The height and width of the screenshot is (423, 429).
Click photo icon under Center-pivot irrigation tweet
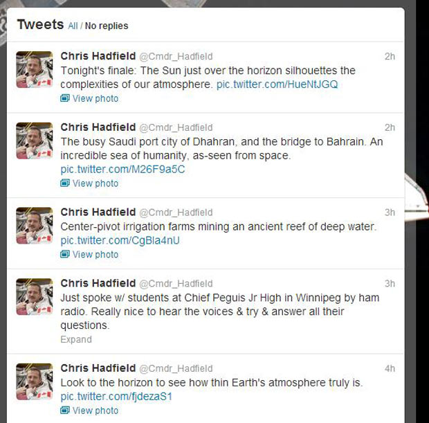pyautogui.click(x=65, y=254)
